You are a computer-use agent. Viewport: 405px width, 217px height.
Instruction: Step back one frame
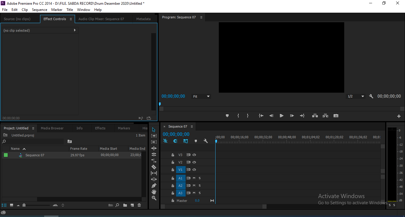pos(271,116)
